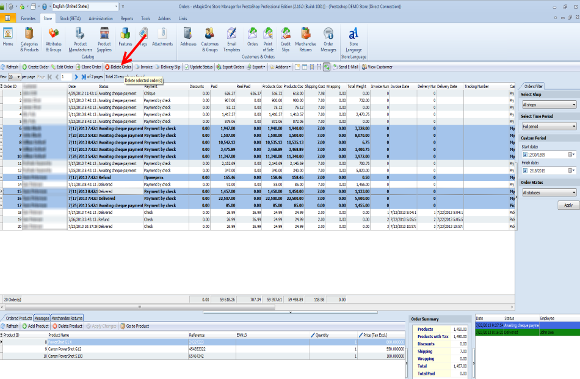Click Edit Order toolbar button
This screenshot has width=580, height=379.
click(x=62, y=67)
